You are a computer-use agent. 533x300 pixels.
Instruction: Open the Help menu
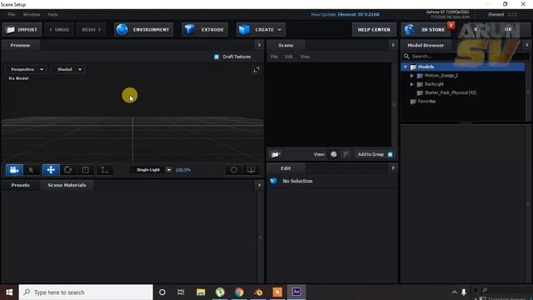52,15
